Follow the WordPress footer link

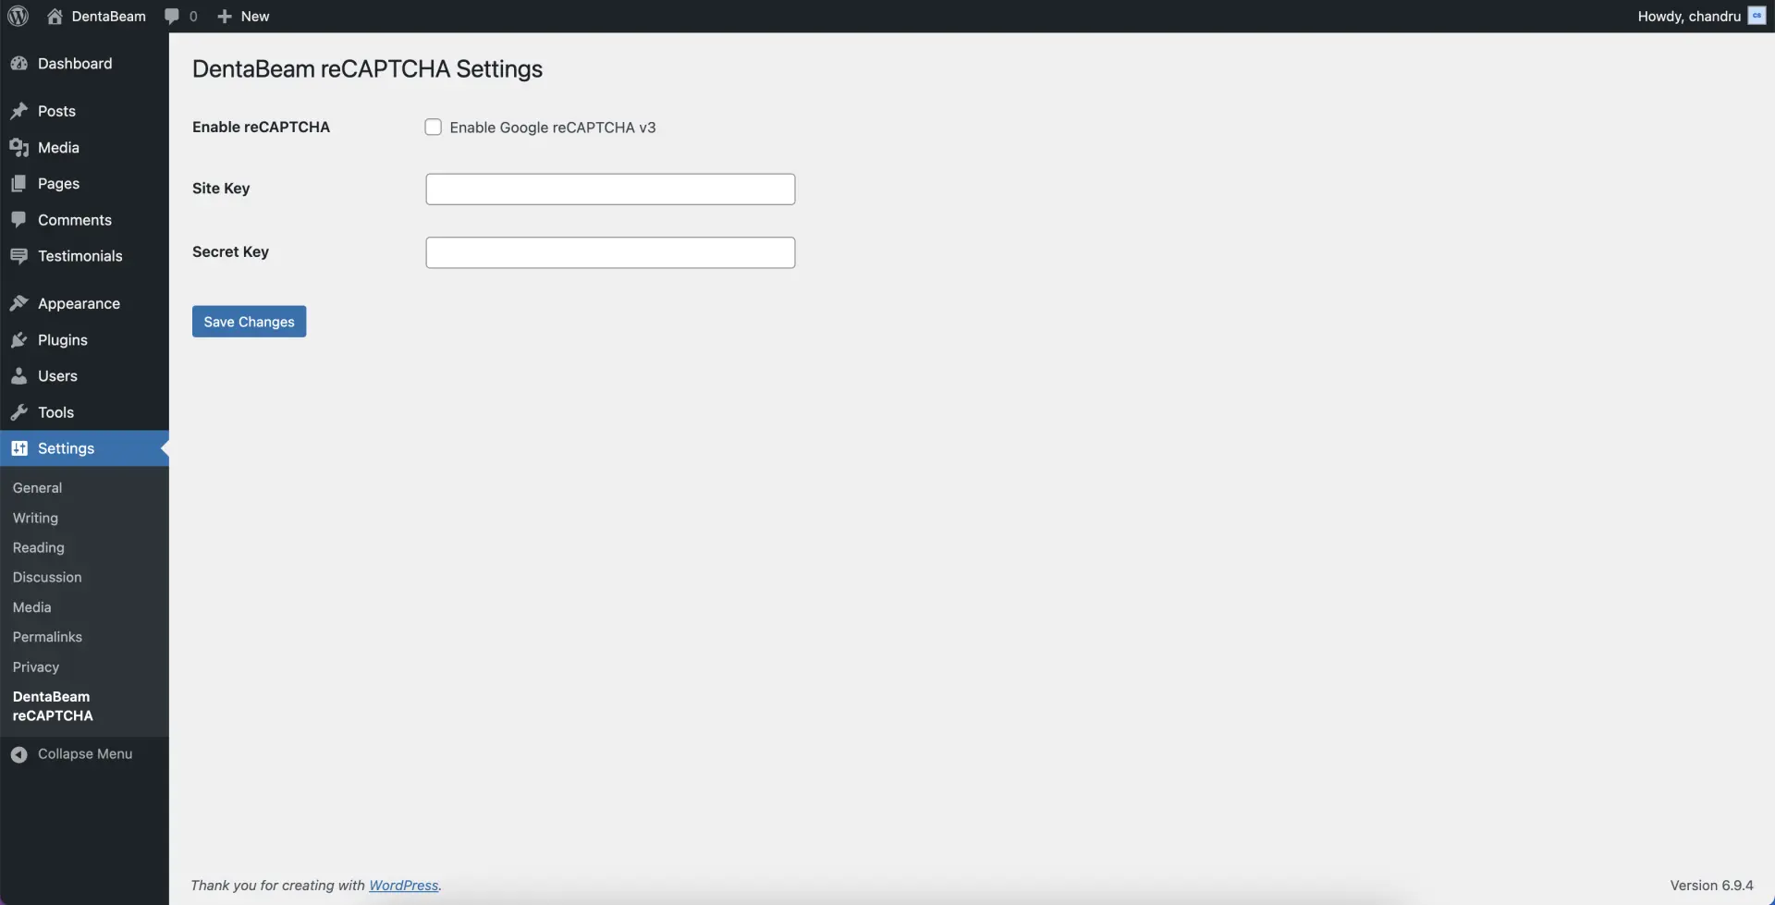pos(403,885)
